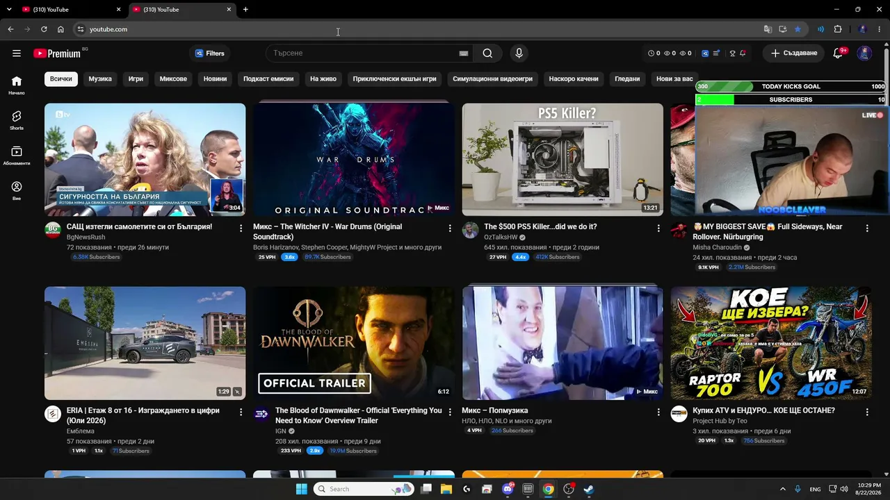Go to Начало in the sidebar
Screen dimensions: 890x500
(17, 85)
